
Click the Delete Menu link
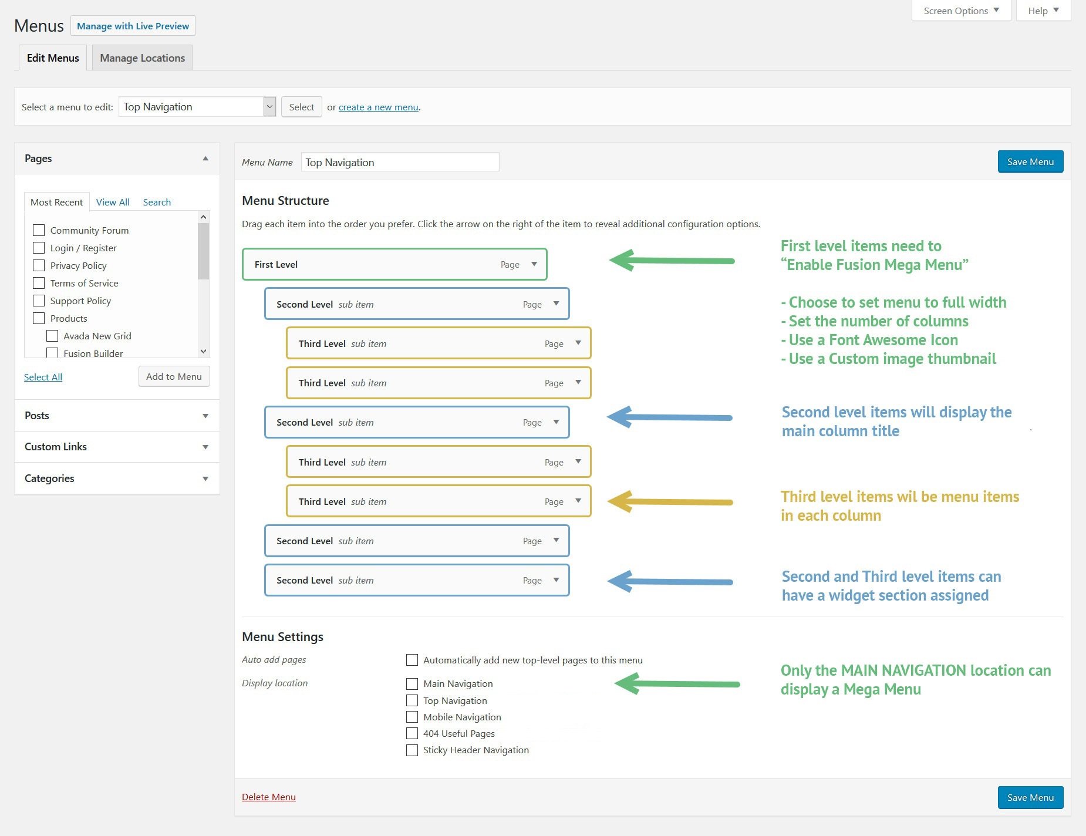tap(269, 797)
